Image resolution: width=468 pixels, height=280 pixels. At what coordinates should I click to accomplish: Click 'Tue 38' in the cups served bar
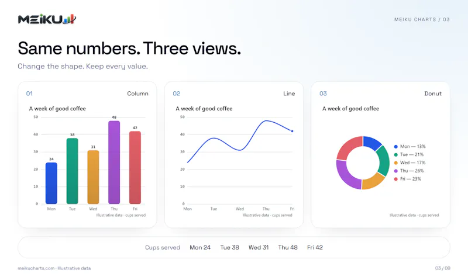(x=229, y=247)
